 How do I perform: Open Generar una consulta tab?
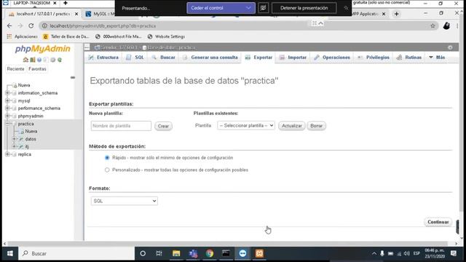click(x=210, y=57)
